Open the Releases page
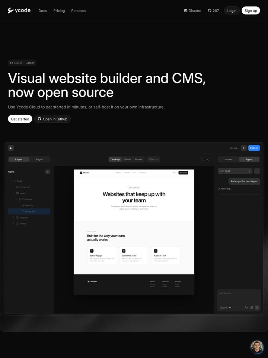 79,11
